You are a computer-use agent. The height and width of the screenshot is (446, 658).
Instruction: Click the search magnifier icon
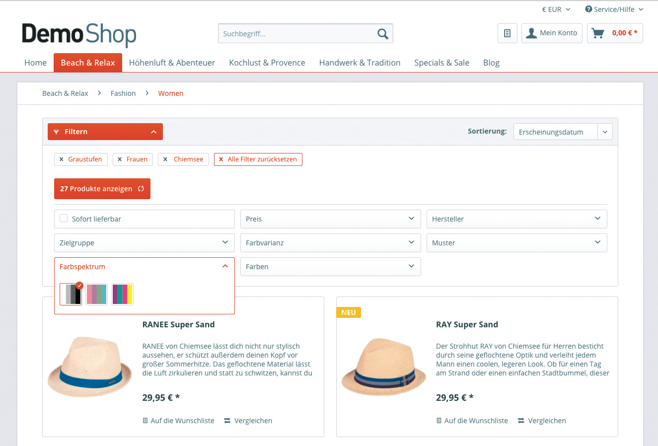(x=382, y=34)
